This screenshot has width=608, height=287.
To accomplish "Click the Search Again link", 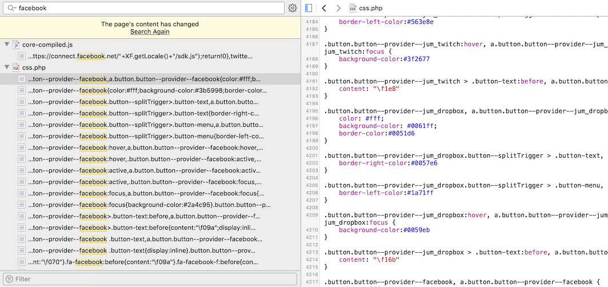I will 150,31.
